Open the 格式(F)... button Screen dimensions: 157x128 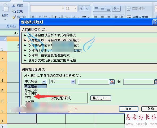pos(101,98)
